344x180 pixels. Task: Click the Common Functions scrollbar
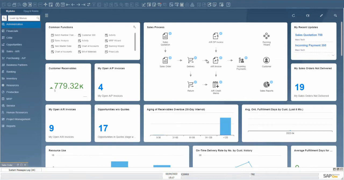[x=135, y=42]
